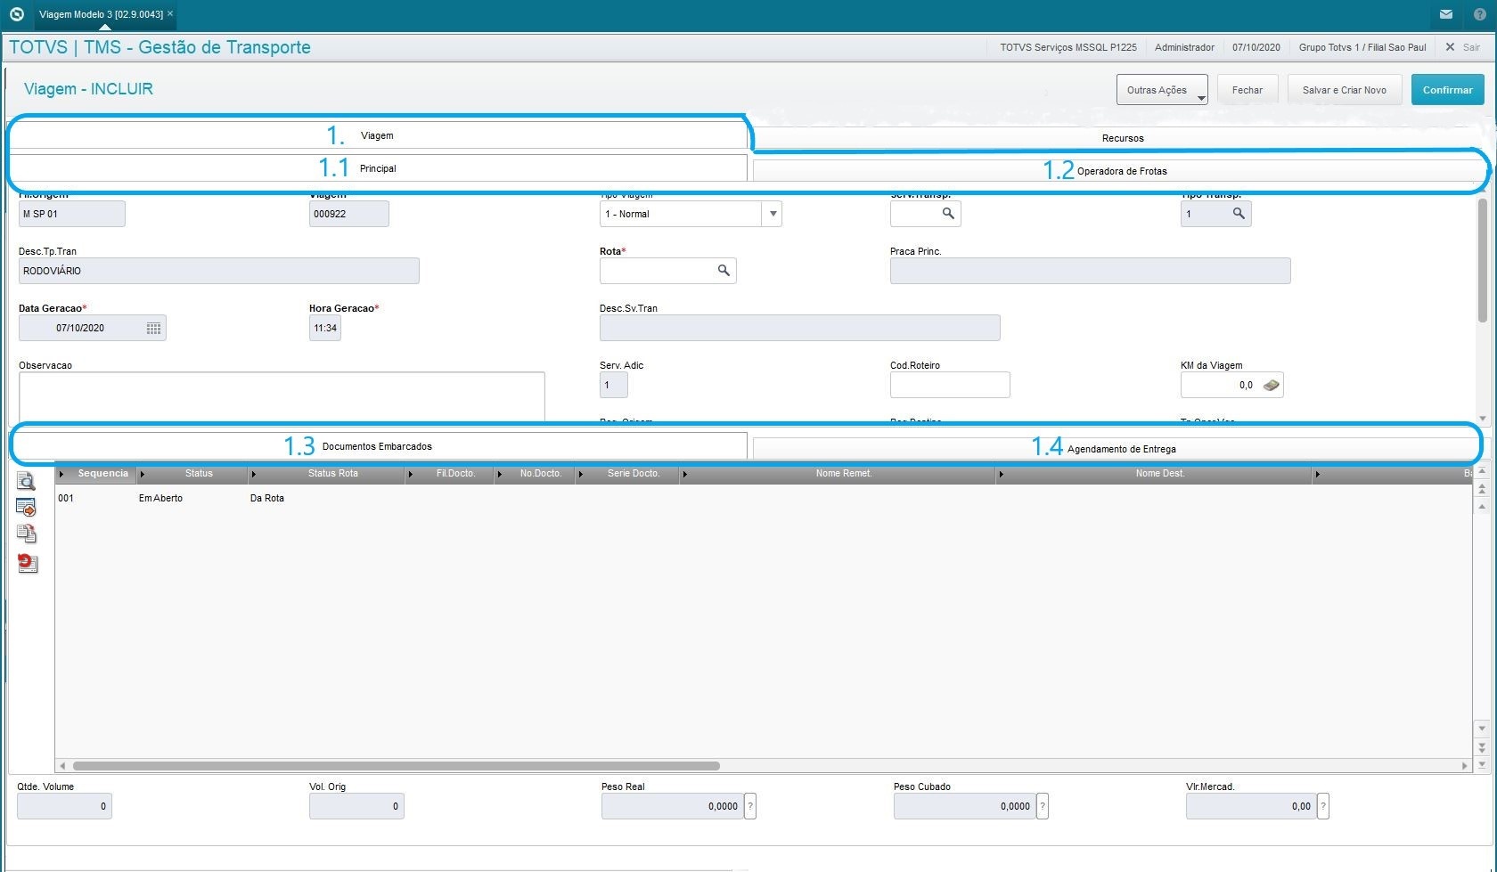Click the Serv.Transp. lookup magnifier
Image resolution: width=1497 pixels, height=872 pixels.
pyautogui.click(x=948, y=214)
